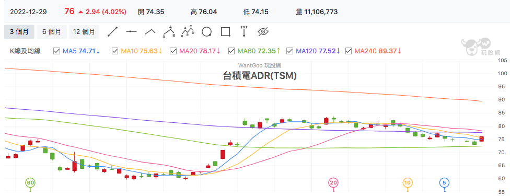Select the horizontal line drawing tool

[x=131, y=31]
